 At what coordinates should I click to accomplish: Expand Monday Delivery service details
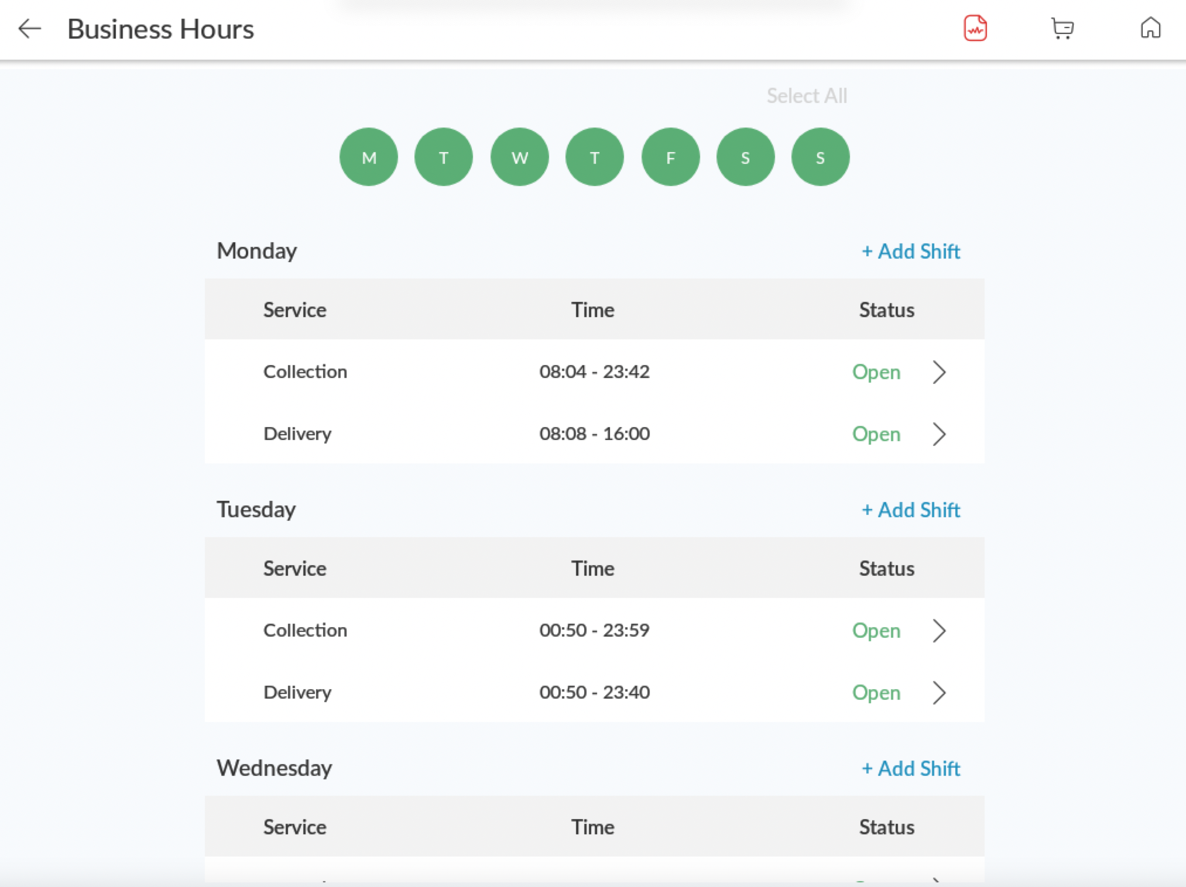[939, 432]
